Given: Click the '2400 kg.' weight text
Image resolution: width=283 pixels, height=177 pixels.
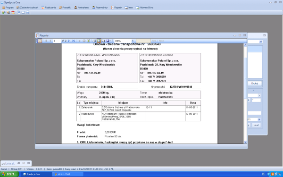Looking at the screenshot, I should coord(104,93).
